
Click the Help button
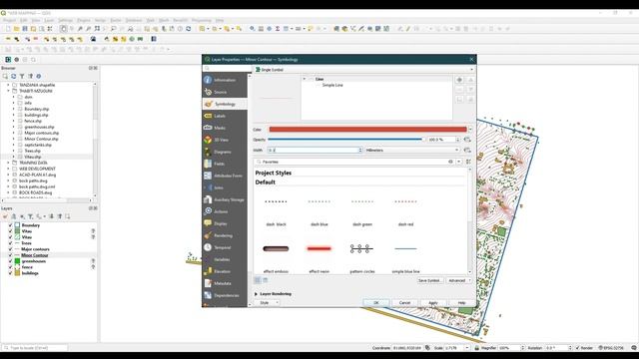pos(461,303)
